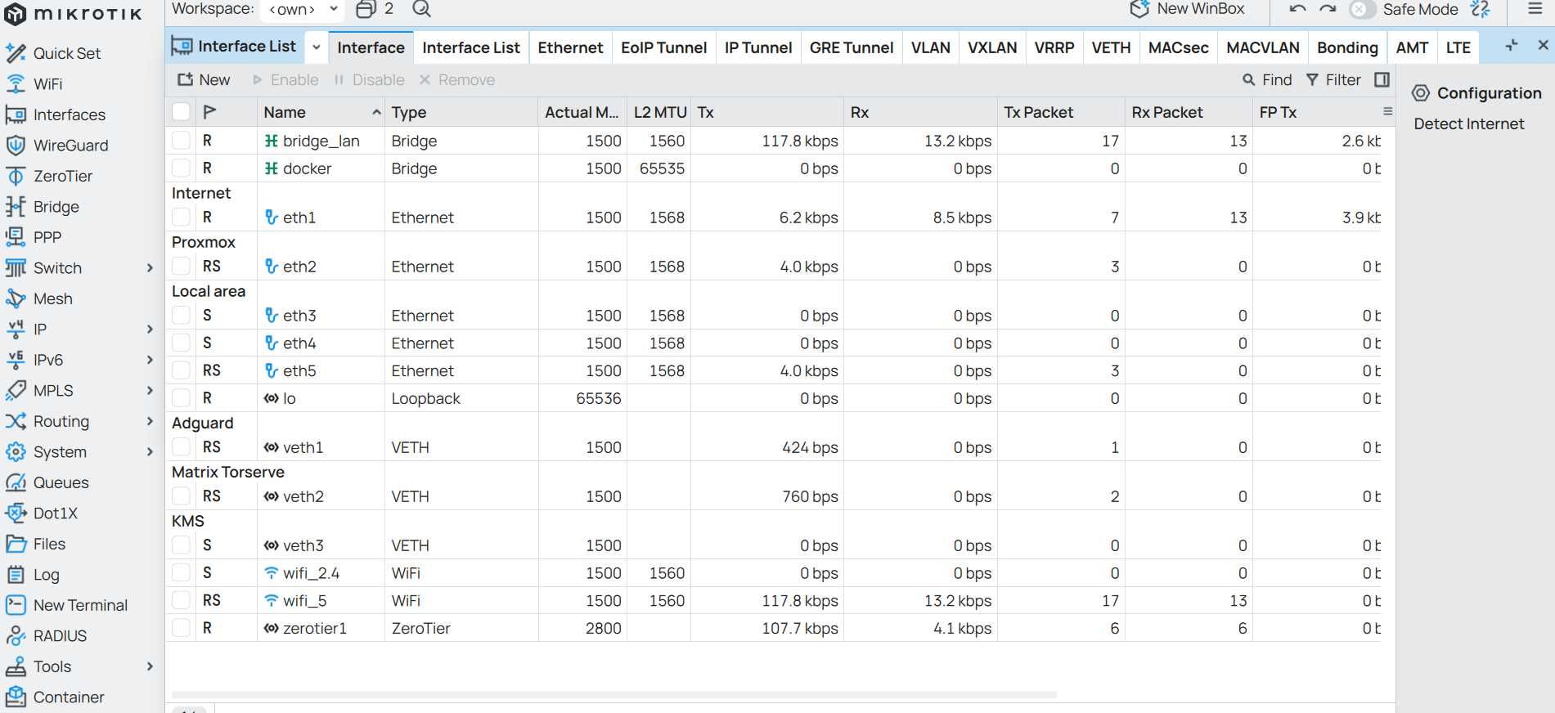This screenshot has height=713, width=1555.
Task: Select the zerotier1 row checkbox
Action: tap(182, 628)
